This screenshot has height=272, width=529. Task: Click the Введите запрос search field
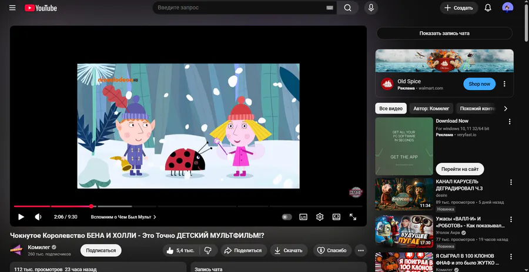pyautogui.click(x=240, y=8)
